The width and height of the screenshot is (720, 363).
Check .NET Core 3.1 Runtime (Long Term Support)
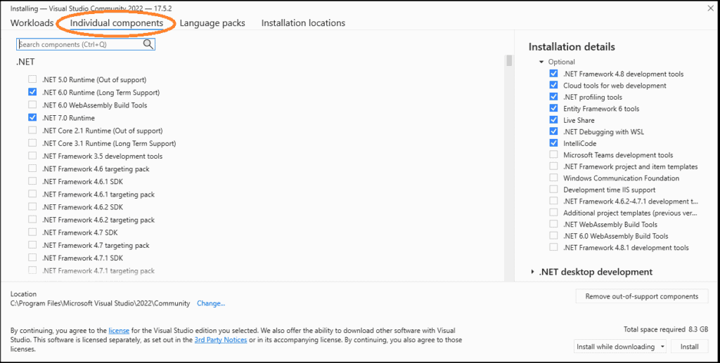pyautogui.click(x=32, y=143)
